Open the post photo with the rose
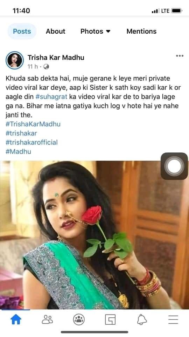This screenshot has width=189, height=337. coord(94,235)
